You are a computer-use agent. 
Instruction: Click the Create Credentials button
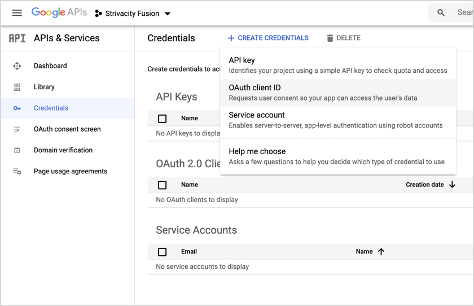(x=268, y=38)
